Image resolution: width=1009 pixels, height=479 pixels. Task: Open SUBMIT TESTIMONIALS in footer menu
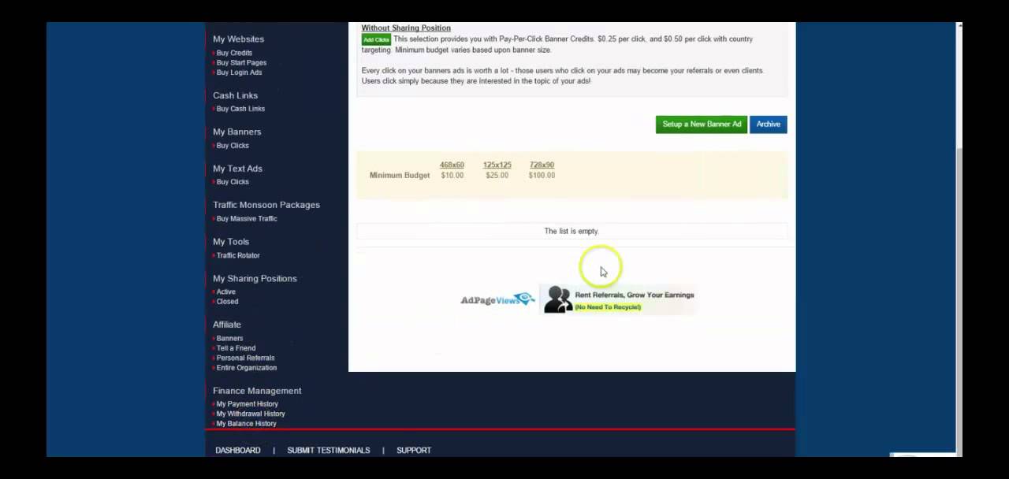[328, 450]
